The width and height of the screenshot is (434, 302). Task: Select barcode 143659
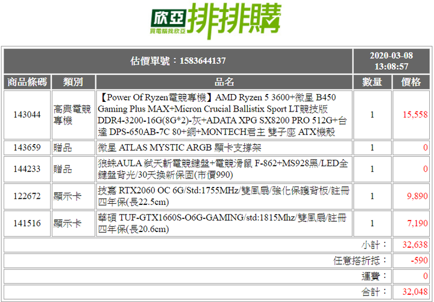(x=27, y=148)
